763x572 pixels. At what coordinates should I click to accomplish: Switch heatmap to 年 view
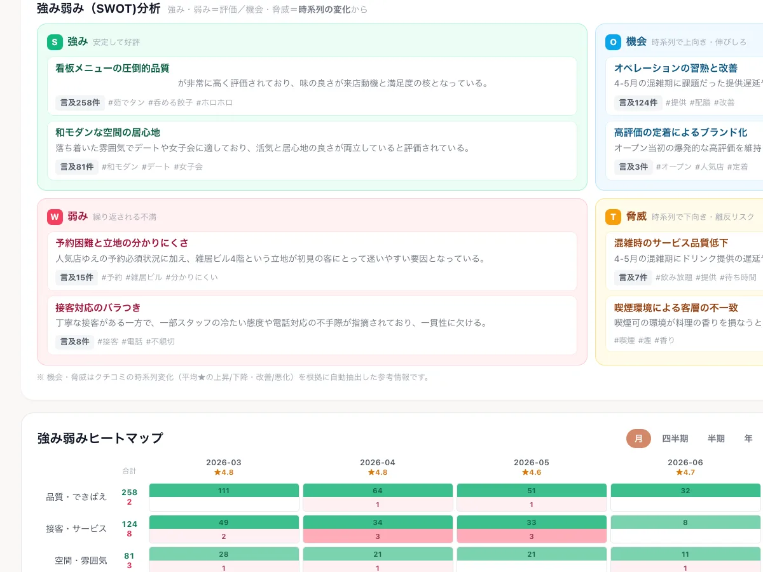coord(748,439)
